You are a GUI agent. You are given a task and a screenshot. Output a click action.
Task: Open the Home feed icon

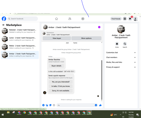point(56,19)
